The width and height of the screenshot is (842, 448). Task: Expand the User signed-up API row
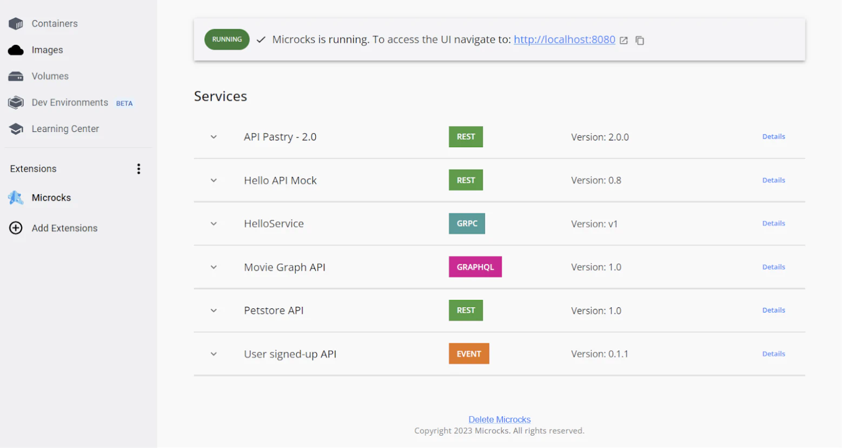click(x=214, y=354)
